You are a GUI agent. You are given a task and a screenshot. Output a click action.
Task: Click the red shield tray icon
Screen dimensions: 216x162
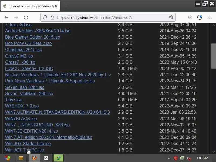176,158
